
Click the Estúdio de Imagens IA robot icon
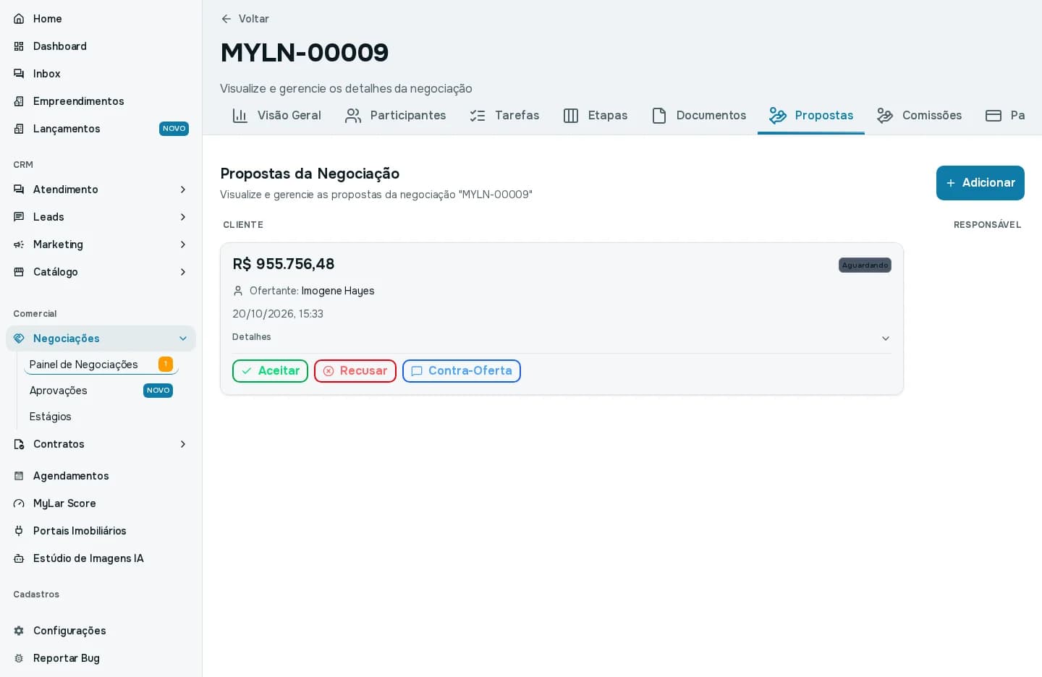click(x=19, y=558)
